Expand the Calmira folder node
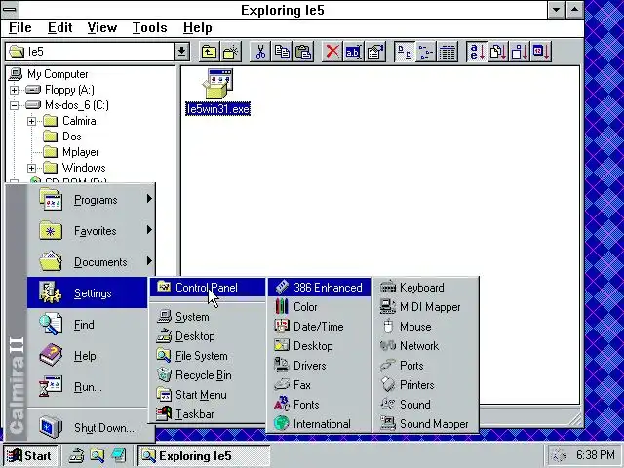 [x=31, y=121]
